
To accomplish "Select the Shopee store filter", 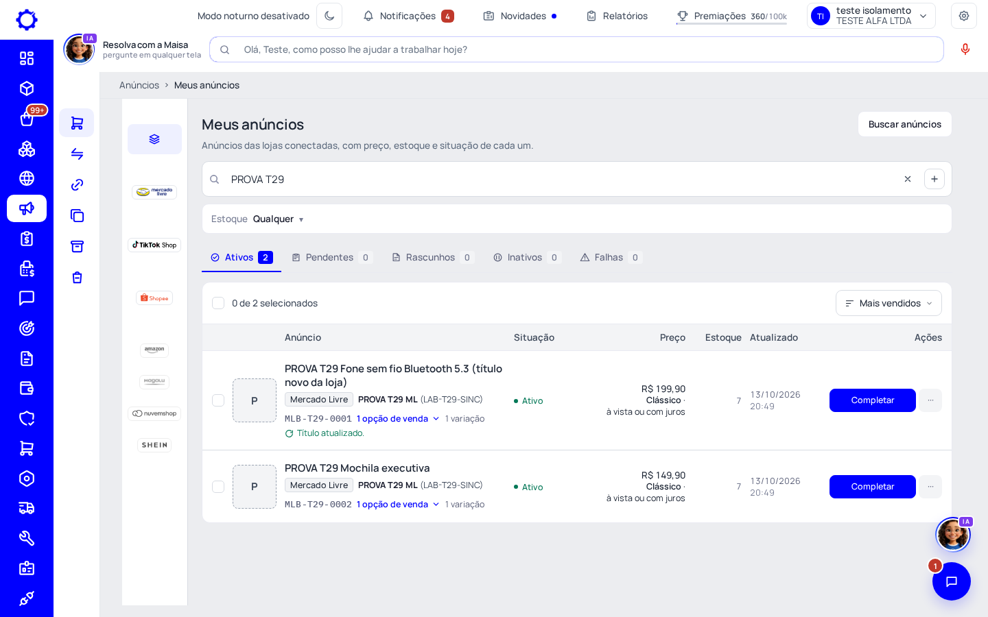I will click(x=154, y=298).
